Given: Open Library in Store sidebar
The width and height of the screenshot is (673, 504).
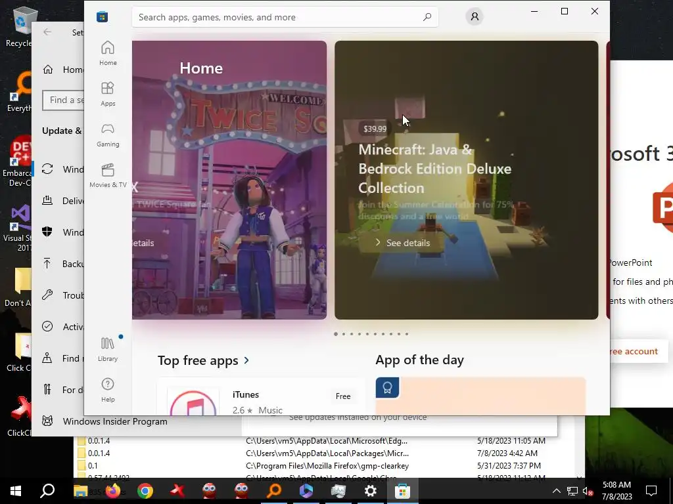Looking at the screenshot, I should click(108, 349).
